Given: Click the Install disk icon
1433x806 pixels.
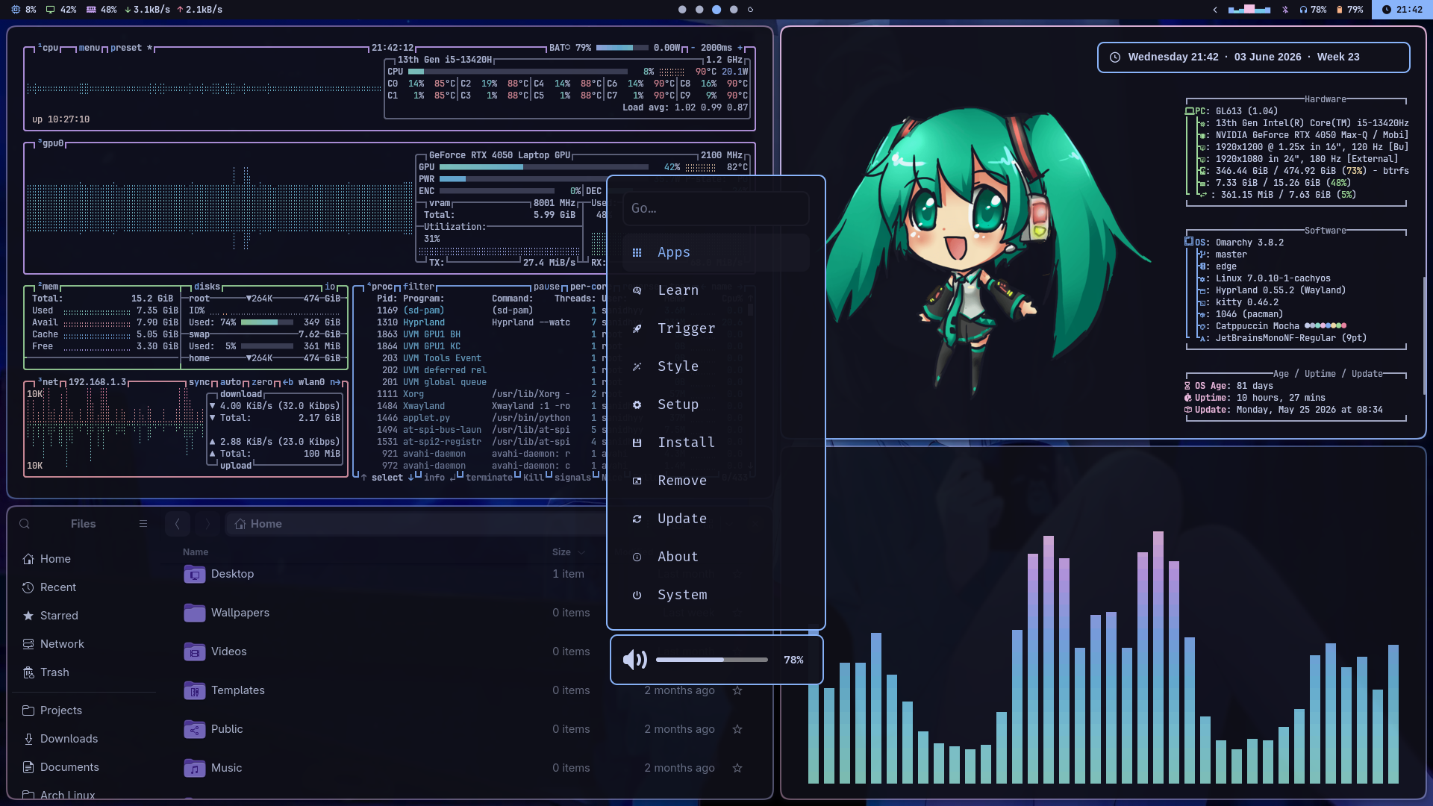Looking at the screenshot, I should point(637,443).
